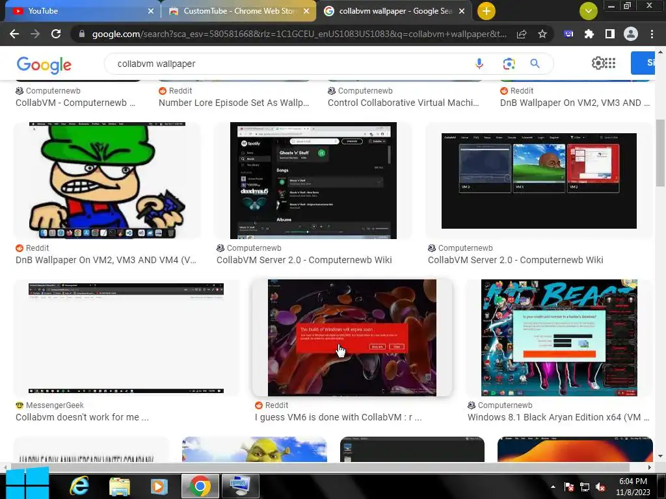The image size is (666, 499).
Task: Select the Chrome taskbar icon
Action: 200,486
